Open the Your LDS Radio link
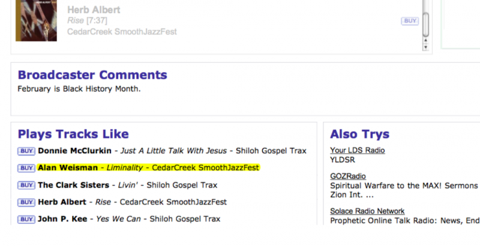The image size is (480, 246). pos(358,150)
